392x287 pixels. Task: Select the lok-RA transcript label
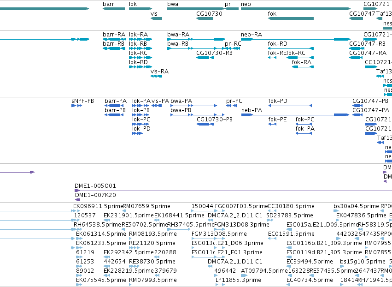pos(139,34)
